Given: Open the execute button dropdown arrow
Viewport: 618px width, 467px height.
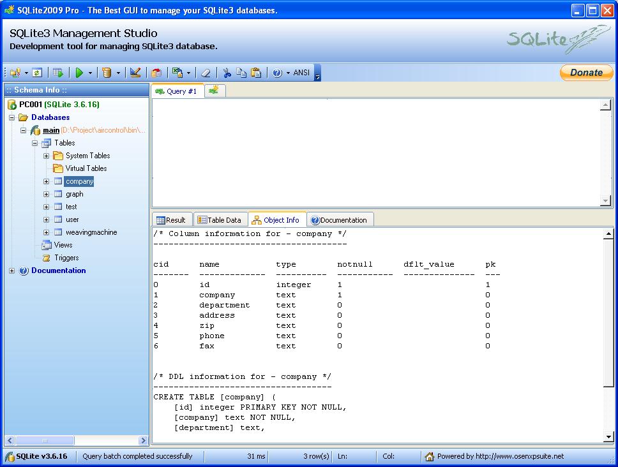Looking at the screenshot, I should (x=90, y=73).
